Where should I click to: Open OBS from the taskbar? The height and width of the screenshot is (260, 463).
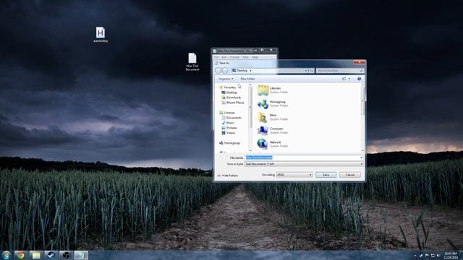point(66,255)
